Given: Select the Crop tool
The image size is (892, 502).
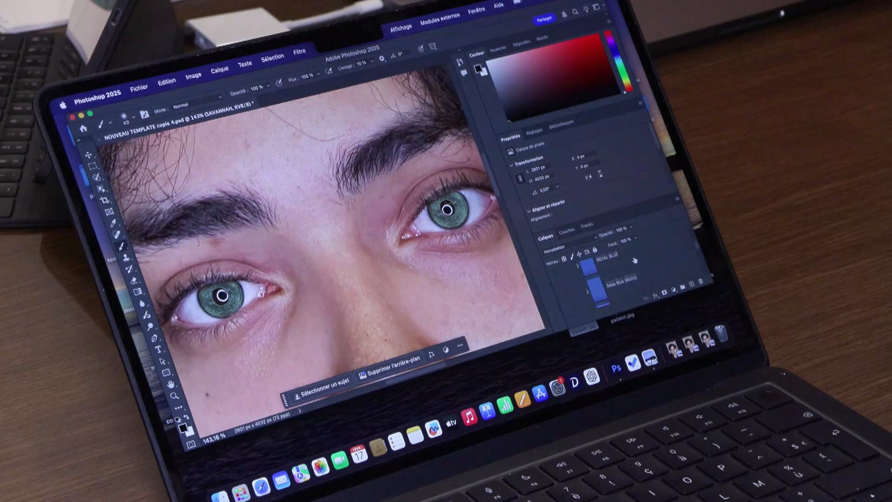Looking at the screenshot, I should [105, 200].
